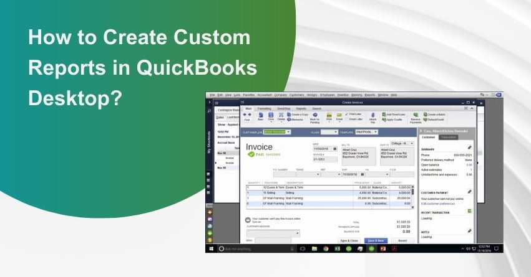Toggle the Print Later checkbox
The width and height of the screenshot is (531, 277).
pyautogui.click(x=347, y=114)
